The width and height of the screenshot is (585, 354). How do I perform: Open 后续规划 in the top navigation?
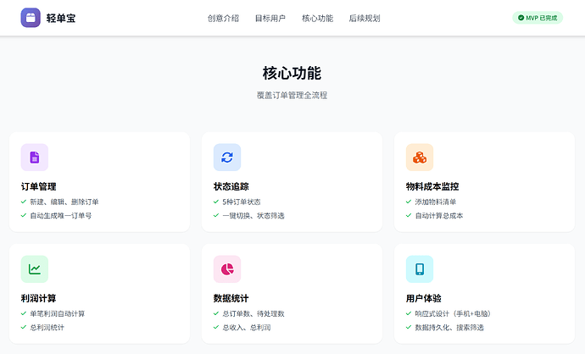coord(364,19)
